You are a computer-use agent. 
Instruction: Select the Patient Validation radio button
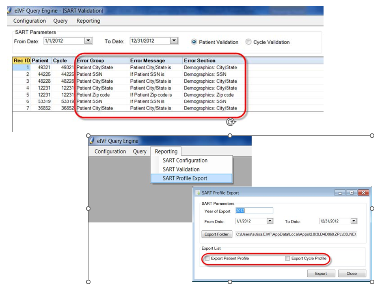click(x=194, y=42)
